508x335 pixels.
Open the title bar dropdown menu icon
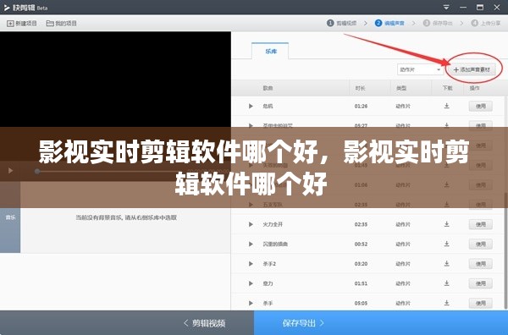click(446, 7)
